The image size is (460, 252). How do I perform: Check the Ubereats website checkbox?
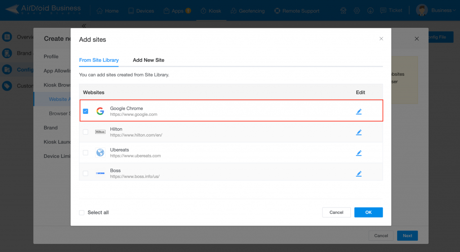coord(85,153)
